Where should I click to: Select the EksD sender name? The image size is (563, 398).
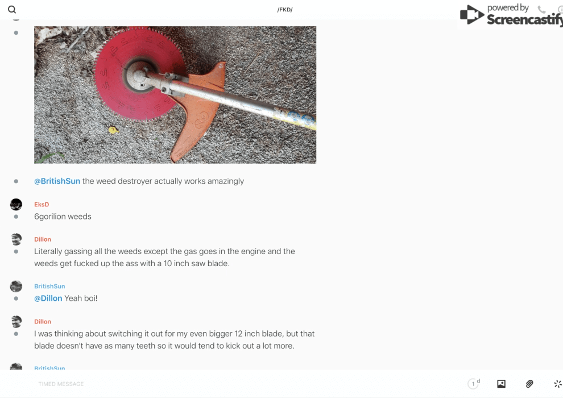tap(42, 204)
